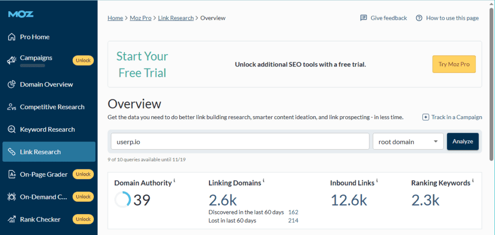Select Link Research menu item

coord(49,152)
